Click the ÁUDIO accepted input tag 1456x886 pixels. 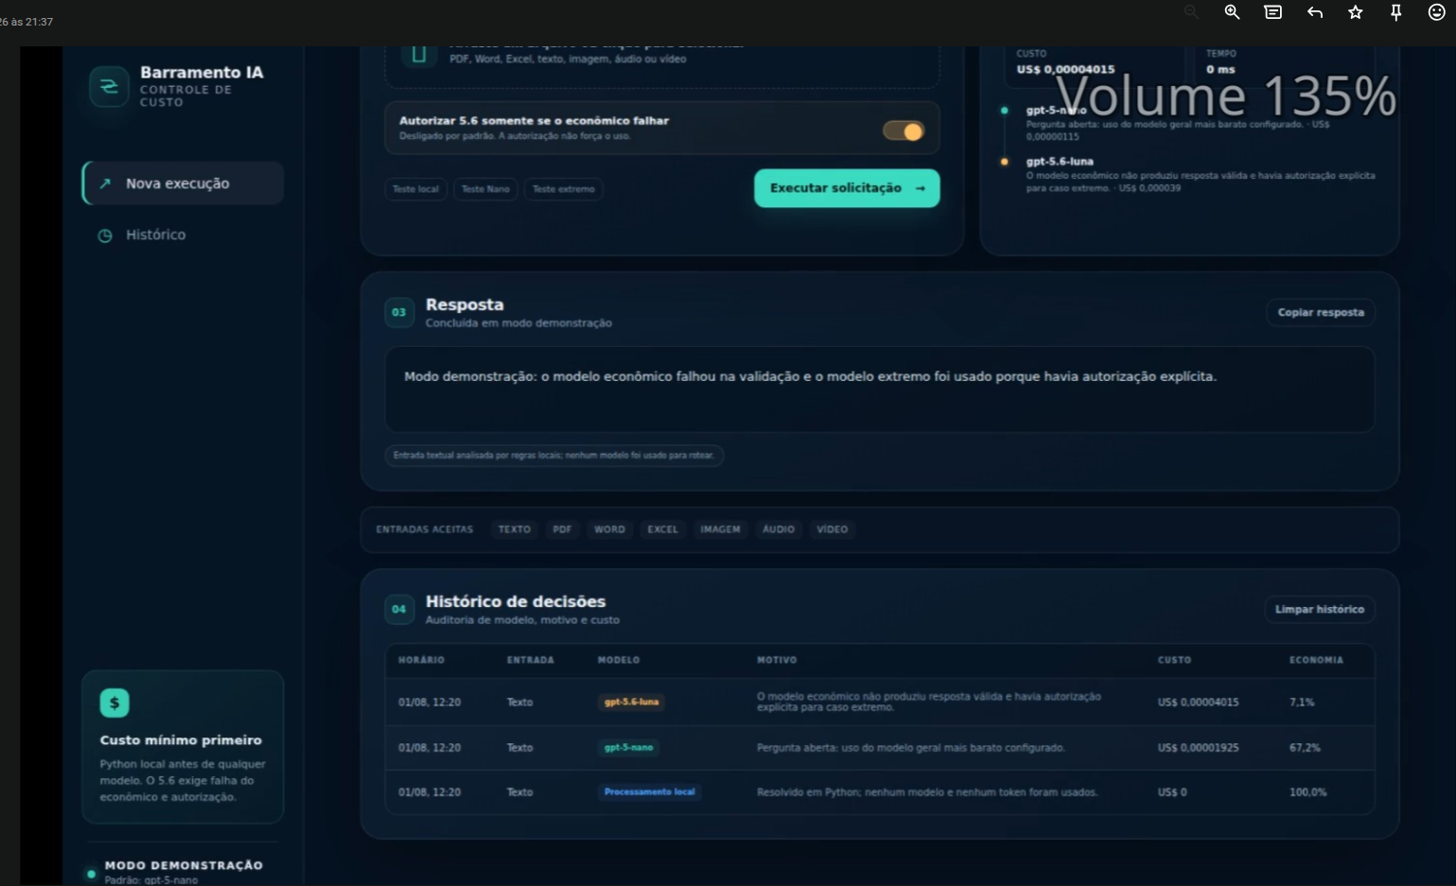pos(779,530)
